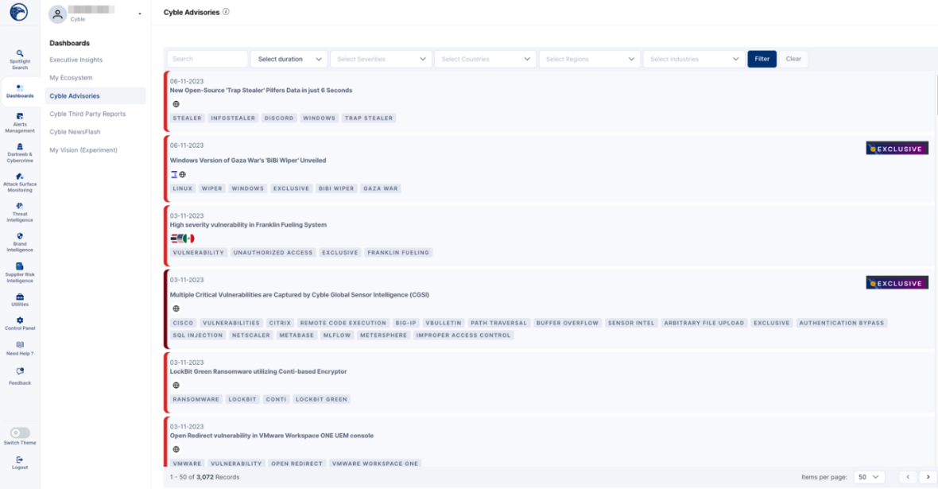Screen dimensions: 938x489
Task: Open Threat Intelligence section
Action: 20,212
